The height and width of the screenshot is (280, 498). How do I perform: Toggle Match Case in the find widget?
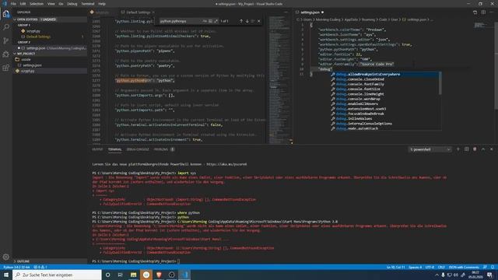(x=205, y=21)
